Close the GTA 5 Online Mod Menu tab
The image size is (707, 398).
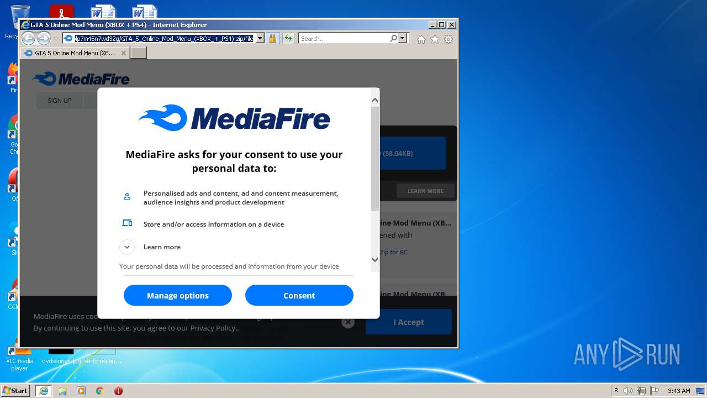pos(124,53)
